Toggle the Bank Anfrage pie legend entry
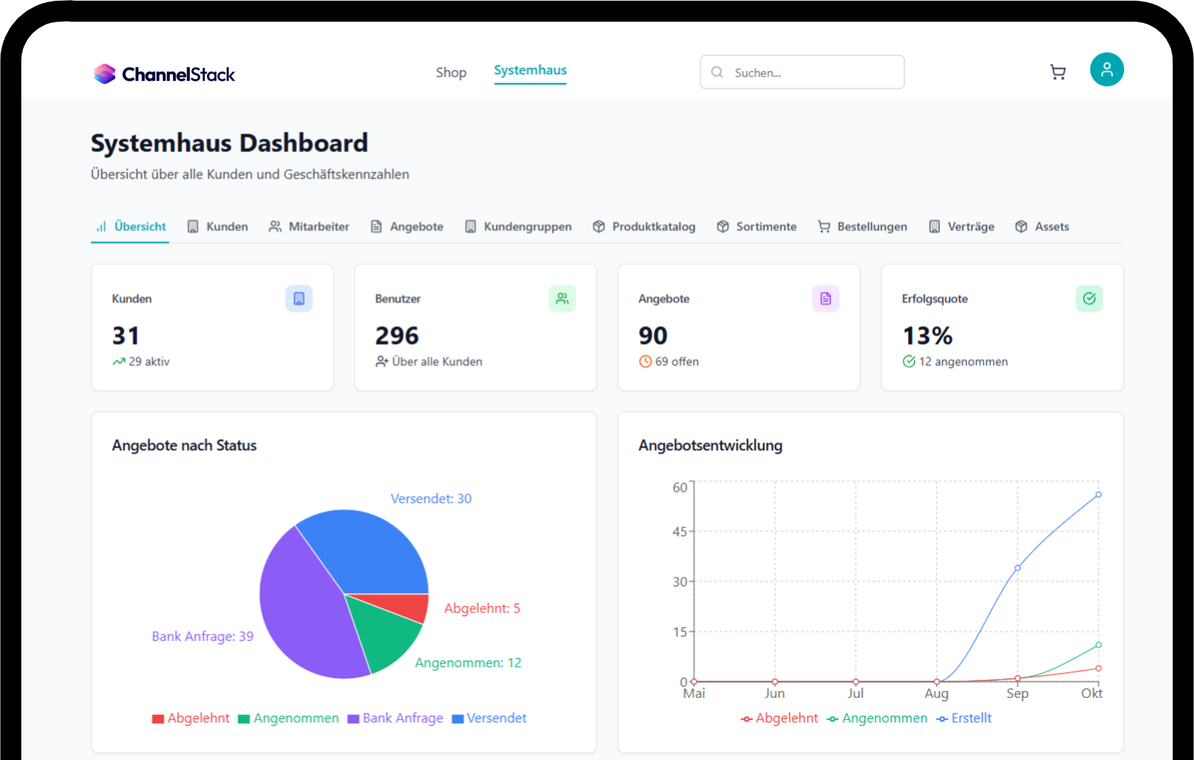The height and width of the screenshot is (760, 1194). pos(396,718)
